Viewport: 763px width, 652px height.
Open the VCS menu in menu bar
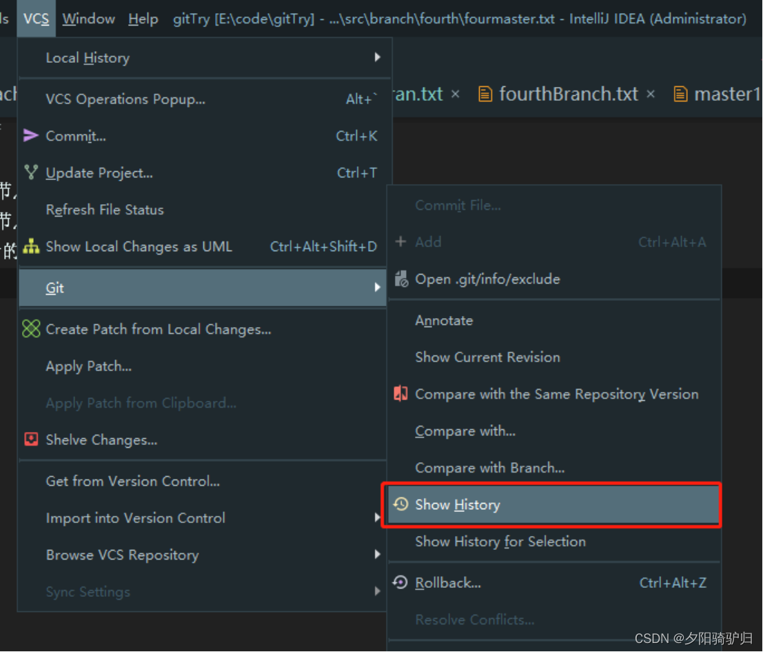pos(36,19)
